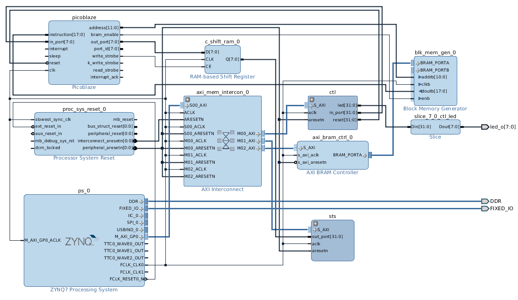Screen dimensions: 518x300
Task: Select the Q[7:0] output pin
Action: (232, 59)
